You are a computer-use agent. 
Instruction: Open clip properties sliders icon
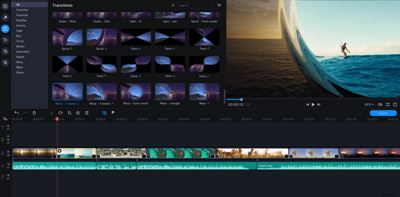point(87,113)
